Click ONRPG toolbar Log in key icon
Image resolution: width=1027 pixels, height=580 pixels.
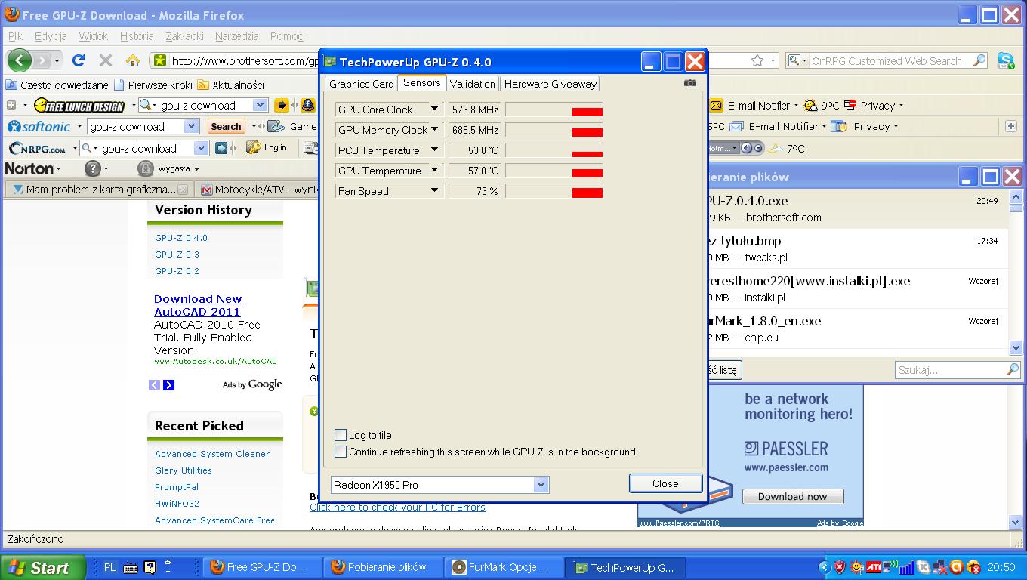point(254,148)
